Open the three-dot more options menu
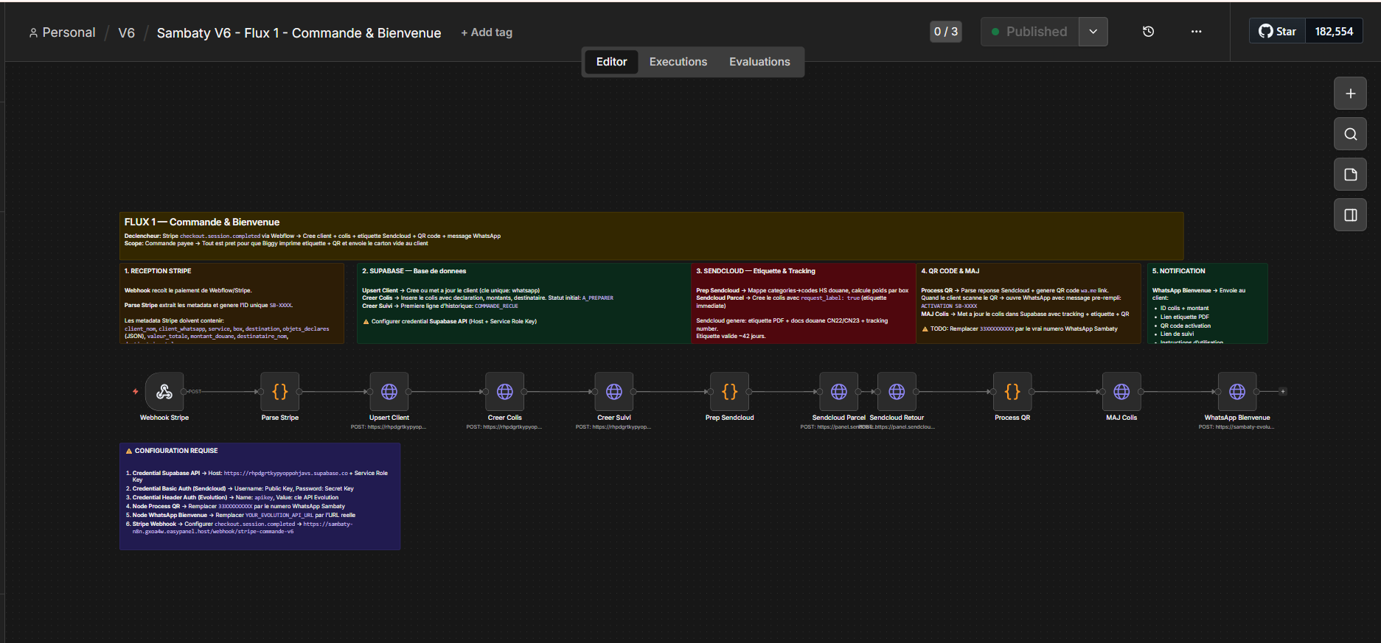The width and height of the screenshot is (1381, 643). (1196, 32)
